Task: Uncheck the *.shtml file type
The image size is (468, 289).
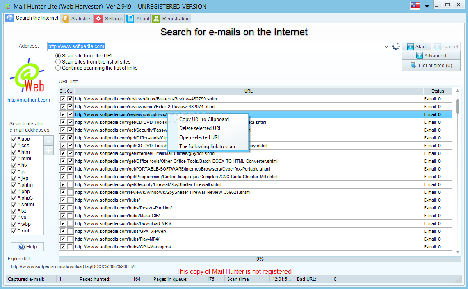Action: coord(14,205)
